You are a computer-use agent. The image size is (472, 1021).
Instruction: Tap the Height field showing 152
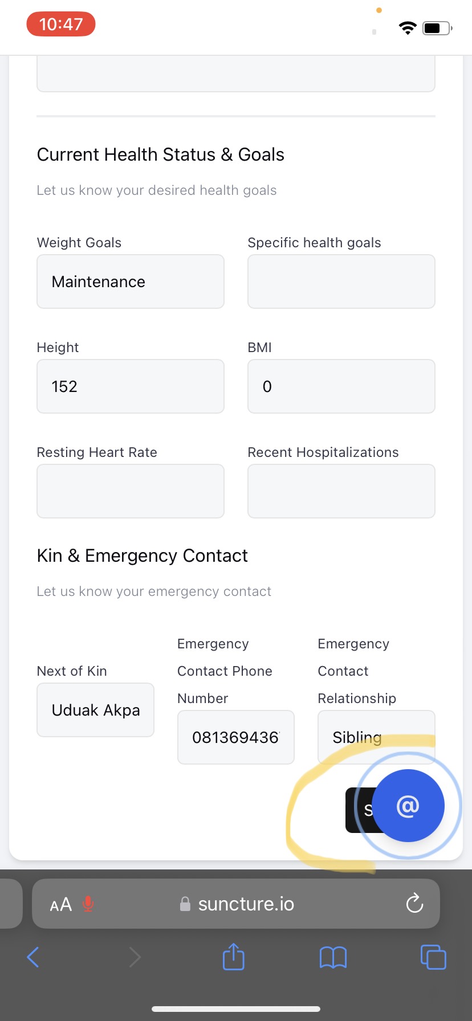coord(131,386)
